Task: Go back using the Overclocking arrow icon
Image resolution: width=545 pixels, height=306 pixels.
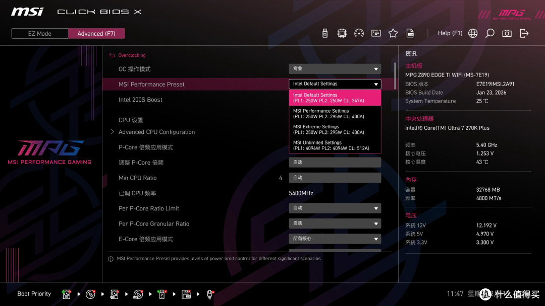Action: coord(112,55)
